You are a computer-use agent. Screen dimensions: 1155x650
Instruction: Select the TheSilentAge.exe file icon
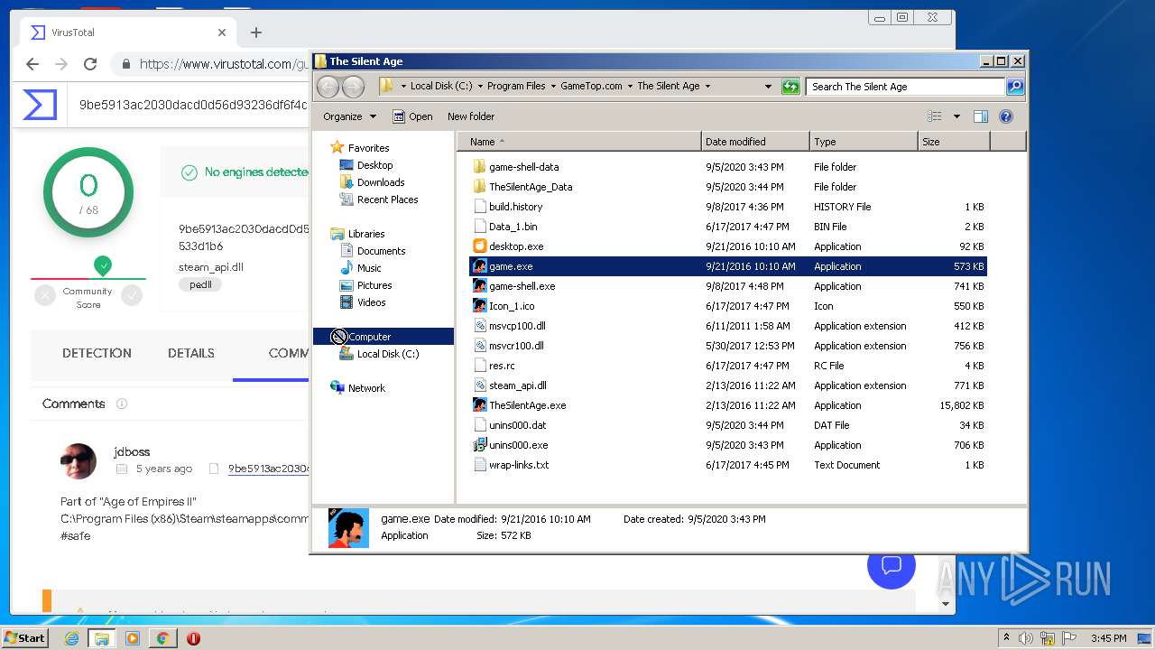click(480, 405)
